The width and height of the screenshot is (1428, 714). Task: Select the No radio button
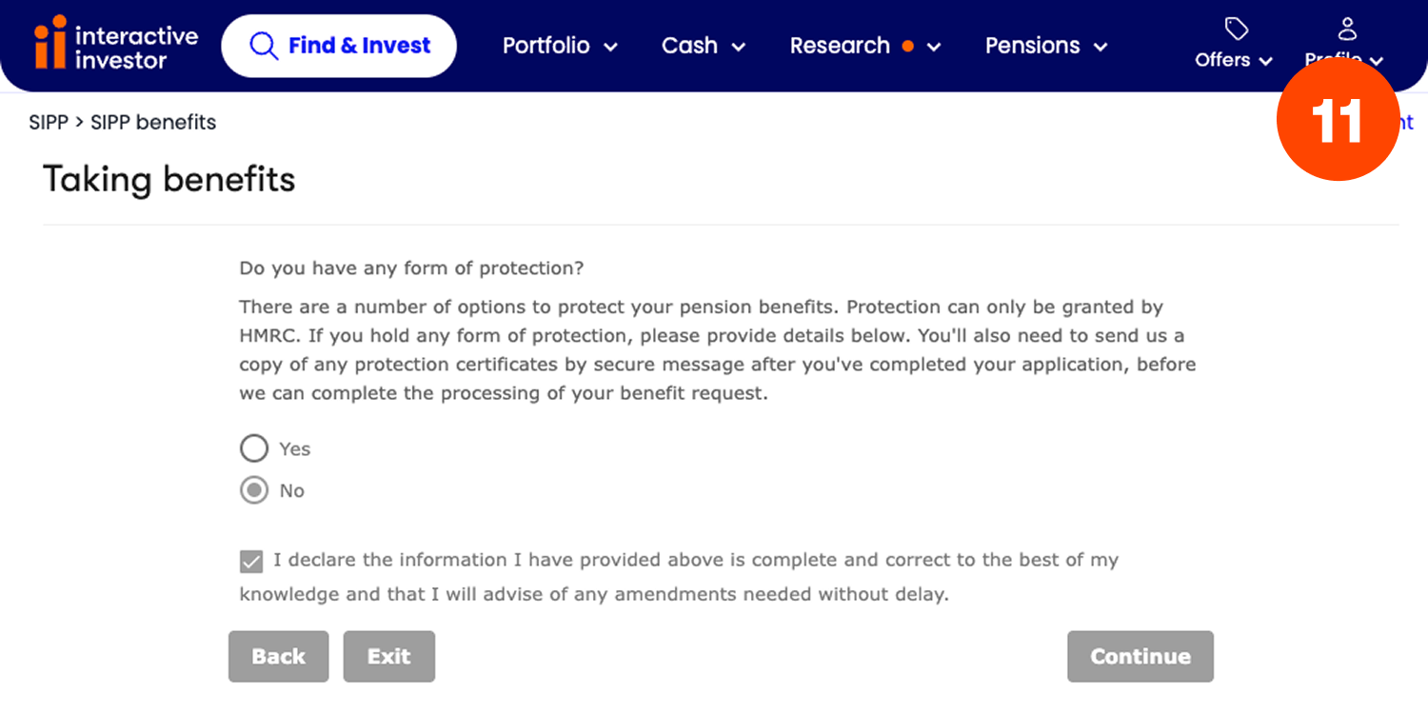254,490
